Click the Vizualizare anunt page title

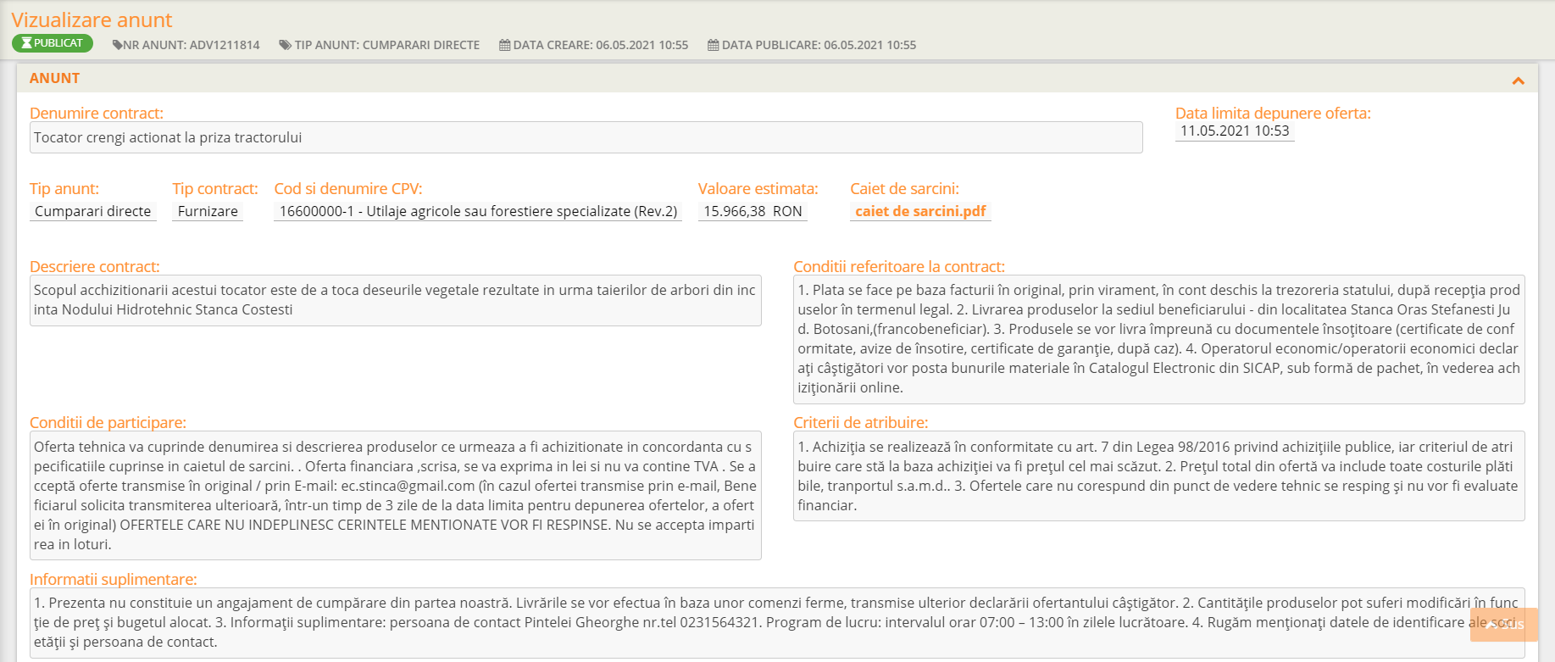pyautogui.click(x=92, y=19)
